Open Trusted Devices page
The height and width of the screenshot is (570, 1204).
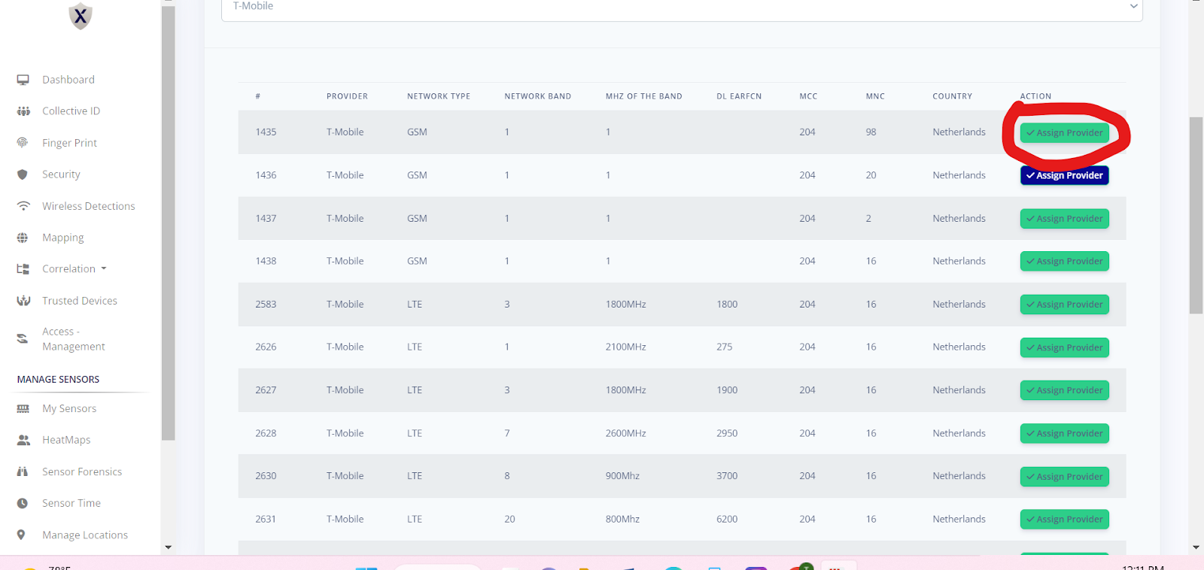click(80, 301)
